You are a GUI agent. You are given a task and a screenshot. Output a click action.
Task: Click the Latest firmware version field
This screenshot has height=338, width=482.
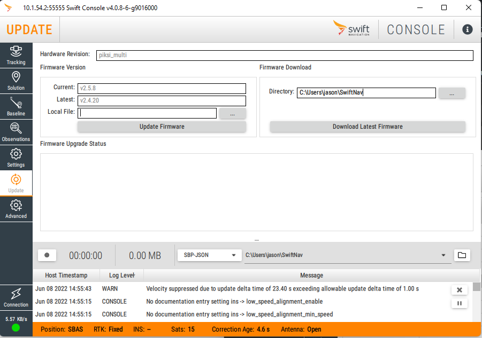point(162,100)
